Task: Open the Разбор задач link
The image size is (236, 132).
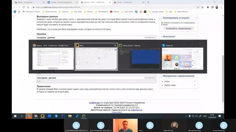Action: pyautogui.click(x=170, y=85)
